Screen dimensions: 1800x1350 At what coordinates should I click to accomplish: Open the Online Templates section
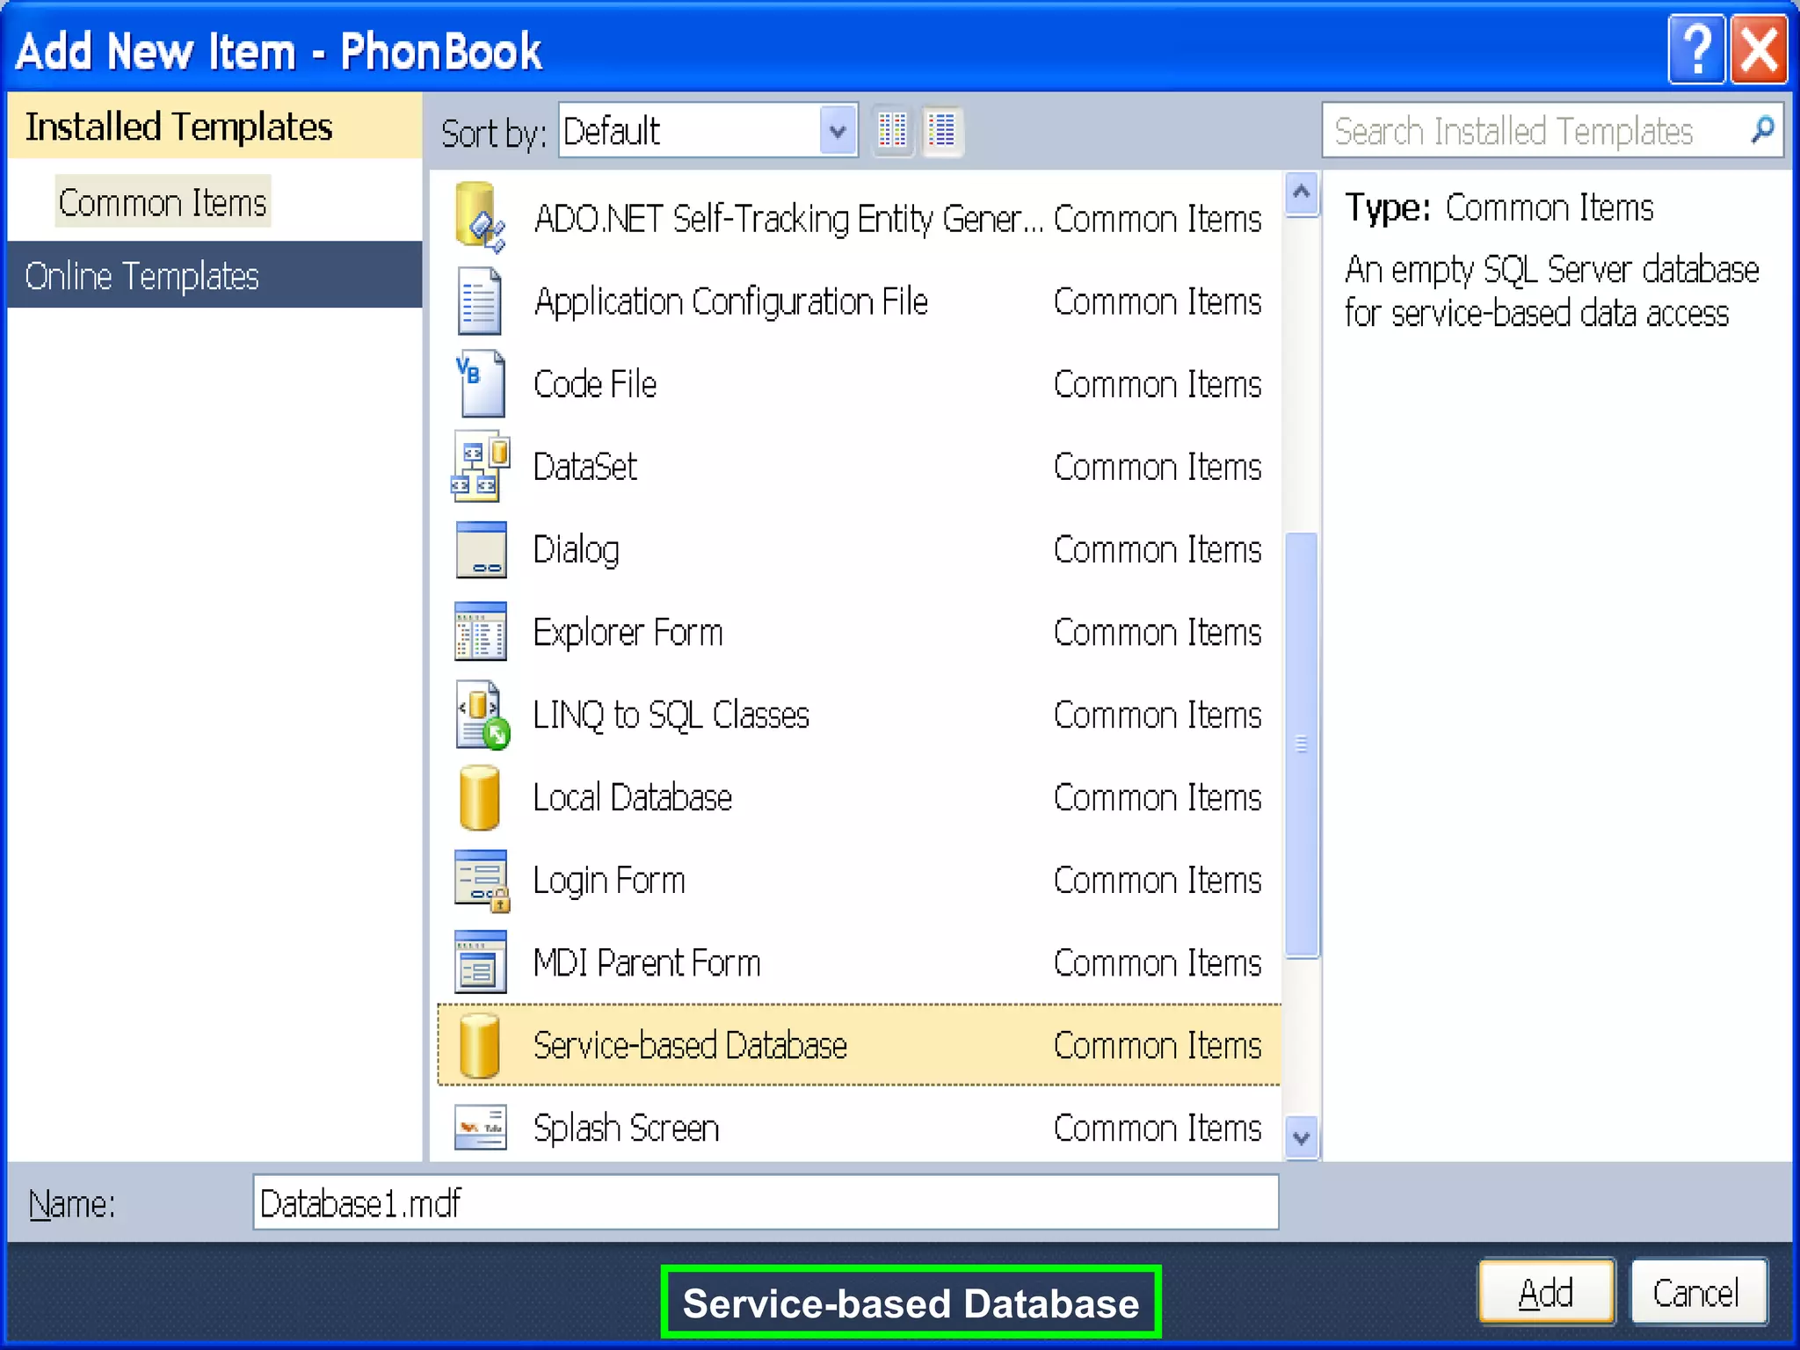(x=142, y=276)
